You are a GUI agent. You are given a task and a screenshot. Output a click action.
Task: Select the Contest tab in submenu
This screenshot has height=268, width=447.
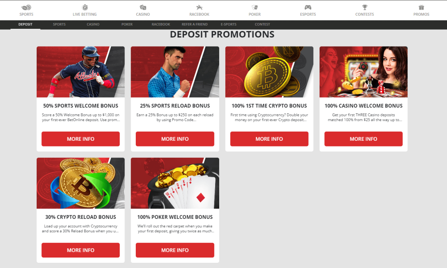pos(262,24)
